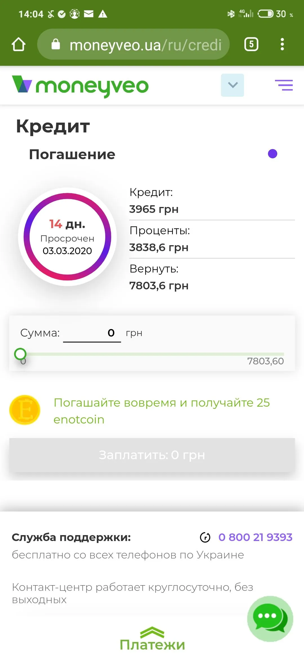Toggle the purple dot next to Погашение

(x=272, y=154)
